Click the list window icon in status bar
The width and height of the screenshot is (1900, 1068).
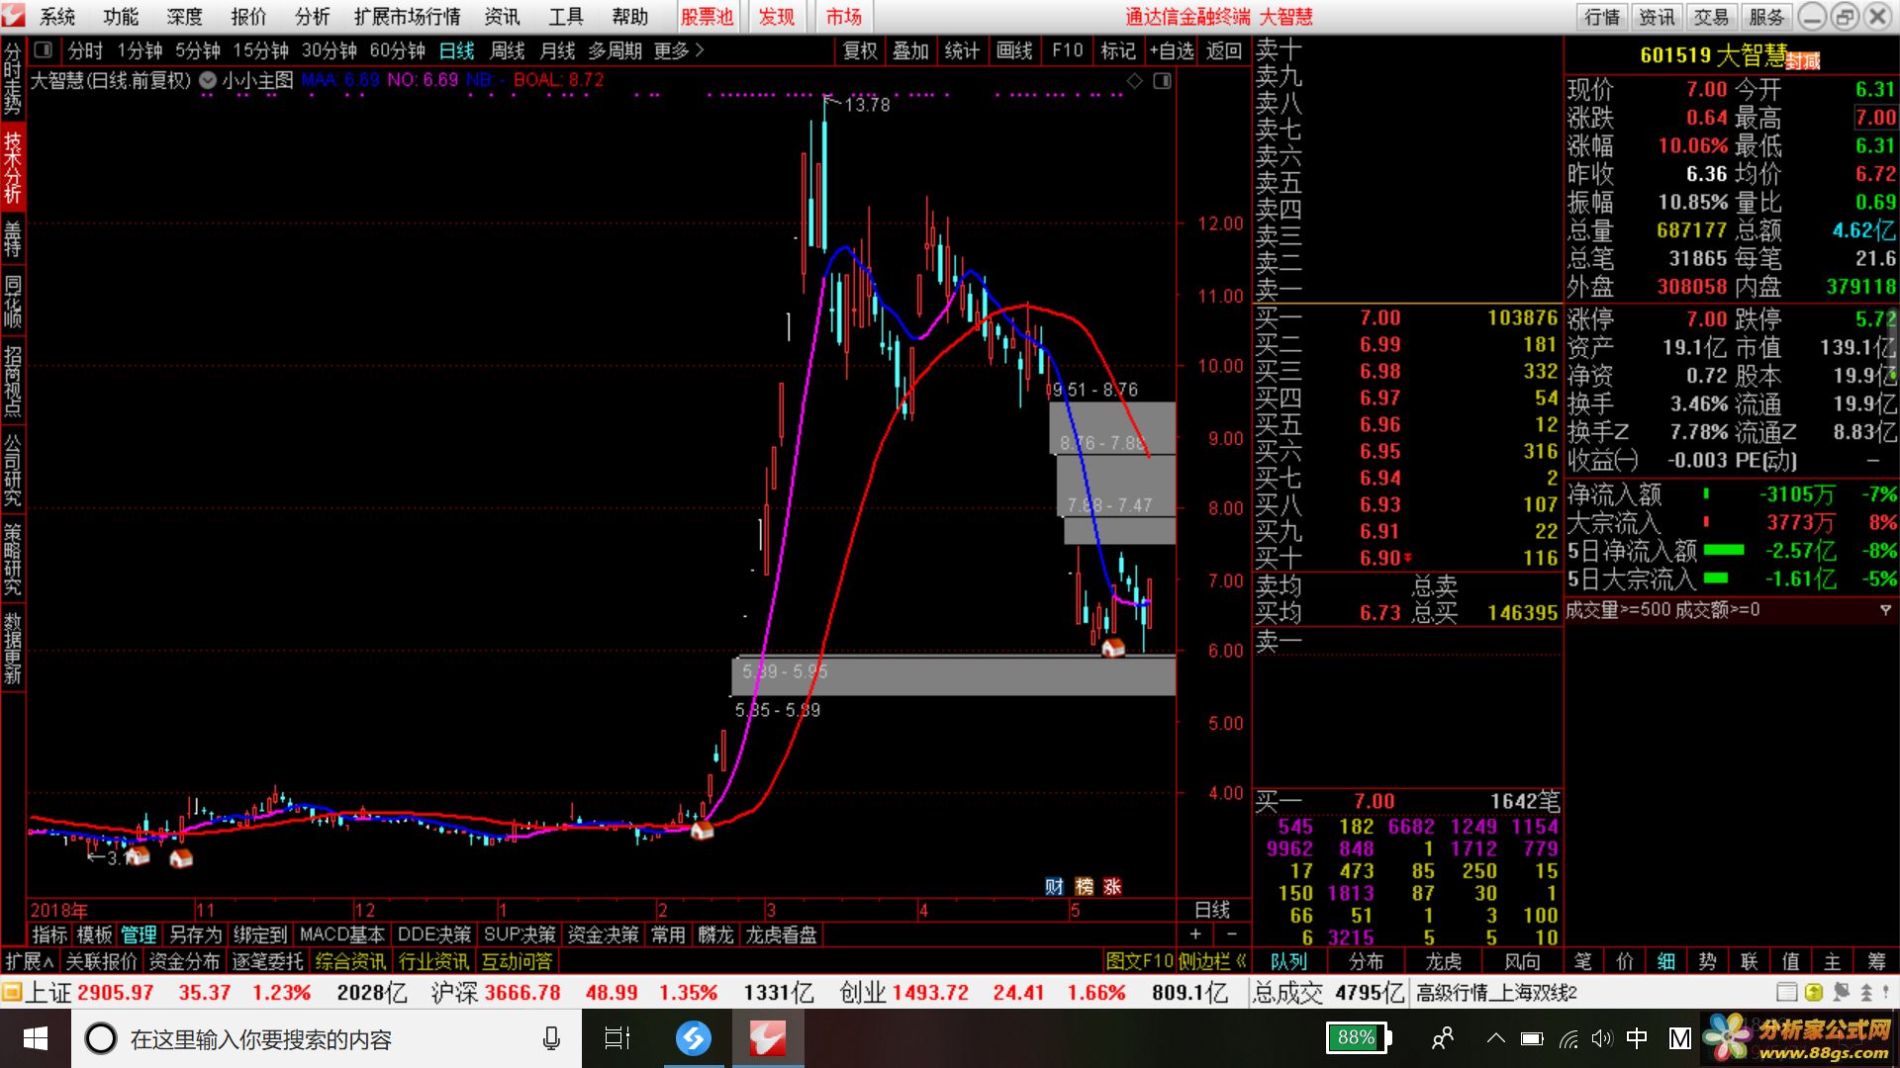pos(1787,992)
